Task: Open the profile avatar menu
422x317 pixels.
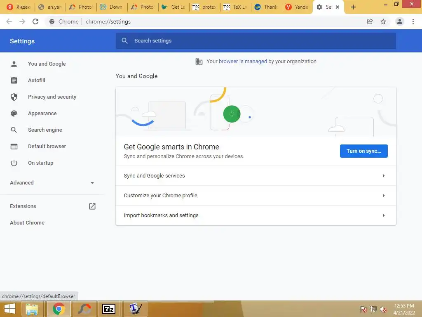Action: (x=400, y=21)
